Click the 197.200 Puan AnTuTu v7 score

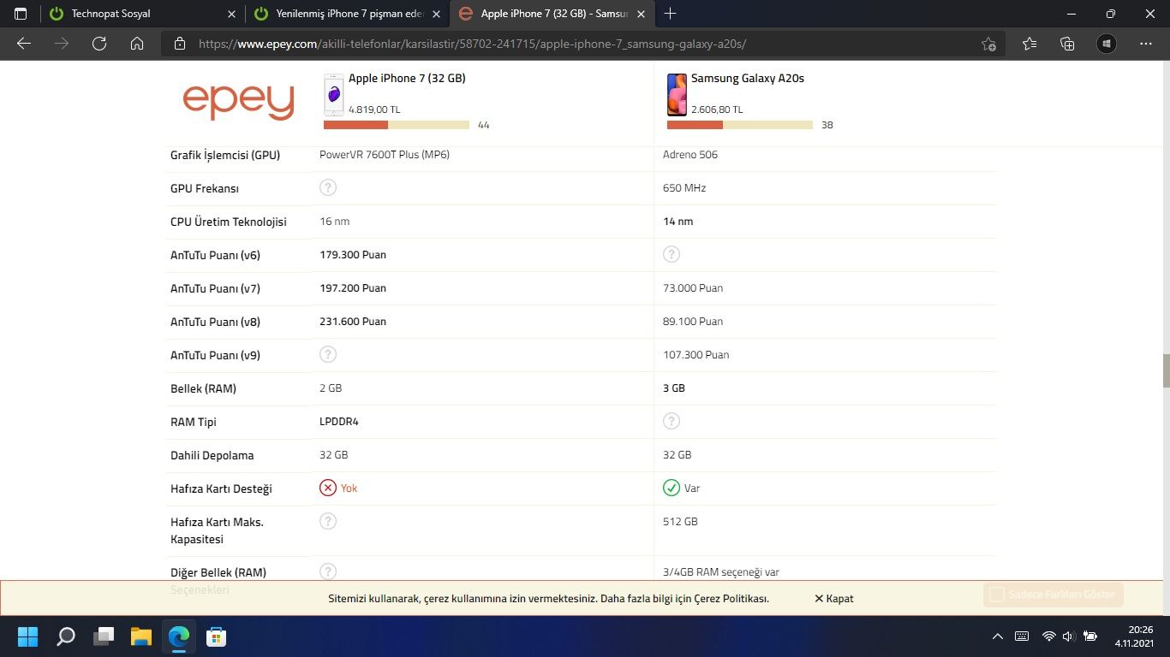pyautogui.click(x=353, y=288)
